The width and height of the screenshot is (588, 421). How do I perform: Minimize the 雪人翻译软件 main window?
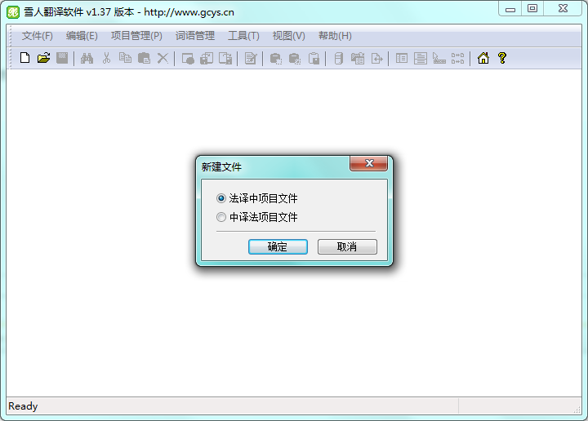pos(510,9)
